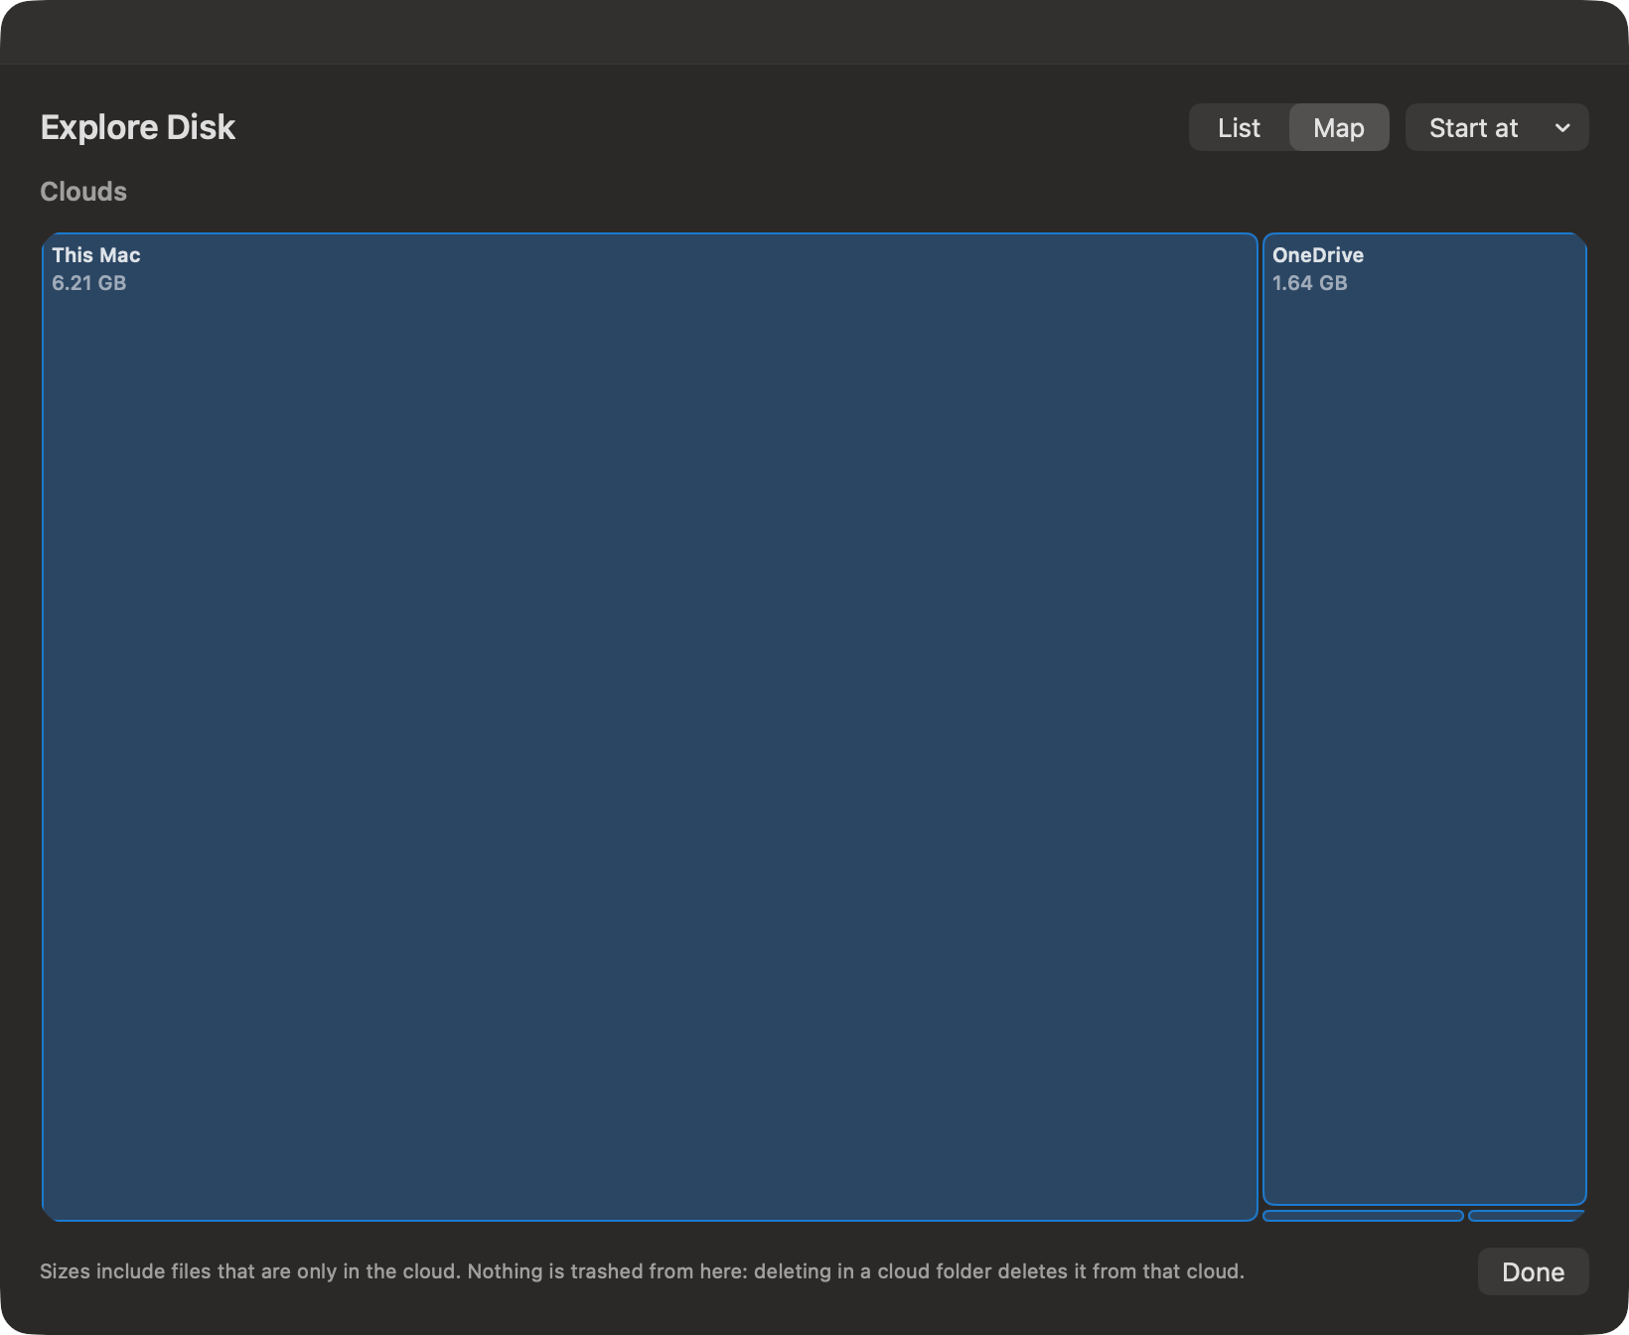Image resolution: width=1629 pixels, height=1335 pixels.
Task: Click the Done button
Action: (x=1533, y=1271)
